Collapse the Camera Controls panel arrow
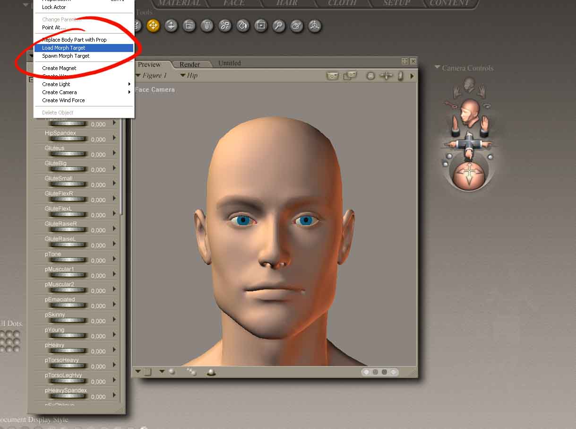This screenshot has width=576, height=429. [438, 68]
